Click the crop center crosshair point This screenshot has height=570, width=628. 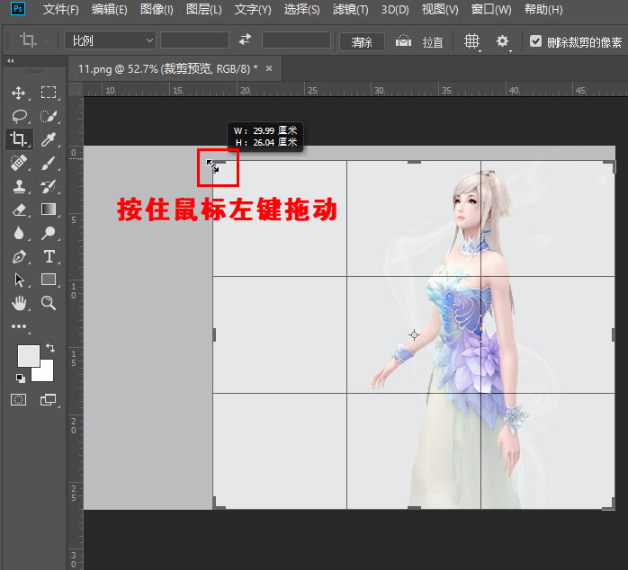pos(414,334)
